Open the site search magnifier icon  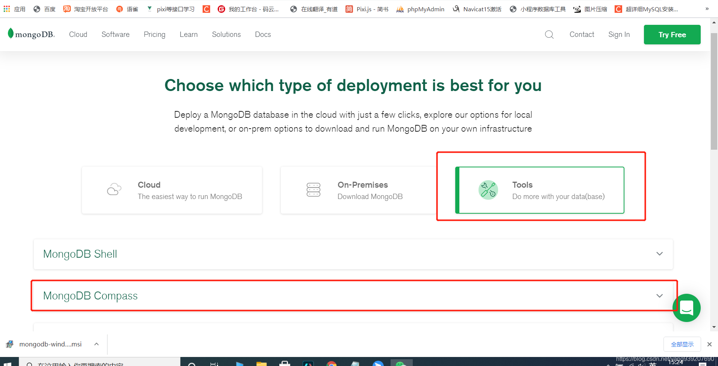pyautogui.click(x=549, y=35)
